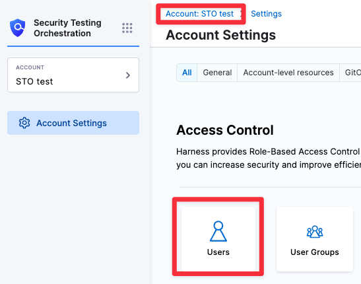The height and width of the screenshot is (284, 361).
Task: Click the Security Testing Orchestration shield logo
Action: point(18,28)
